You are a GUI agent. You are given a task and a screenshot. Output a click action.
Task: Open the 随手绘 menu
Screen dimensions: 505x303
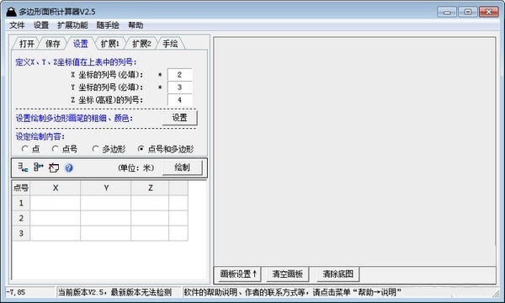click(108, 25)
